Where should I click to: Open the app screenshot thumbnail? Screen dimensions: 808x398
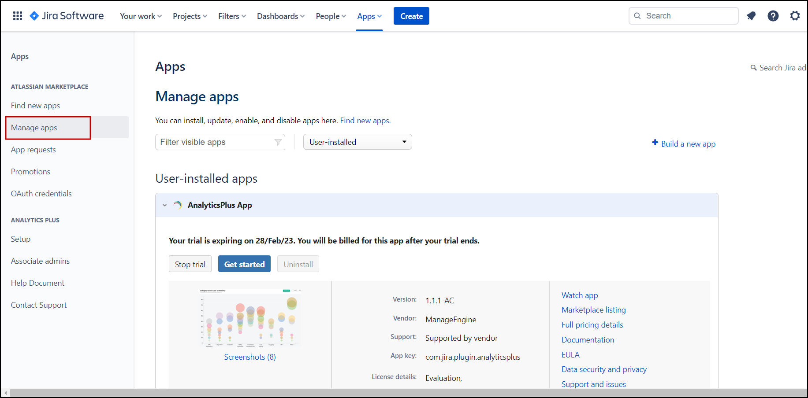(250, 318)
